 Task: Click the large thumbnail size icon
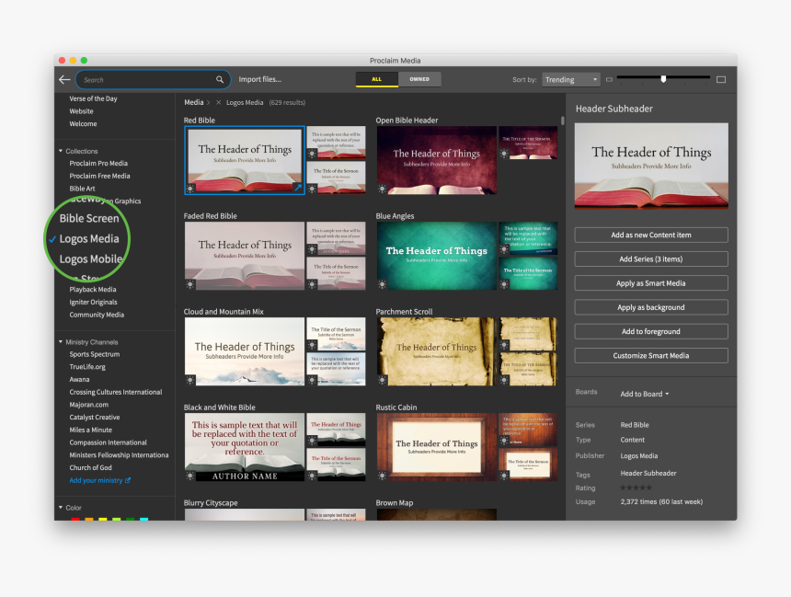coord(721,80)
